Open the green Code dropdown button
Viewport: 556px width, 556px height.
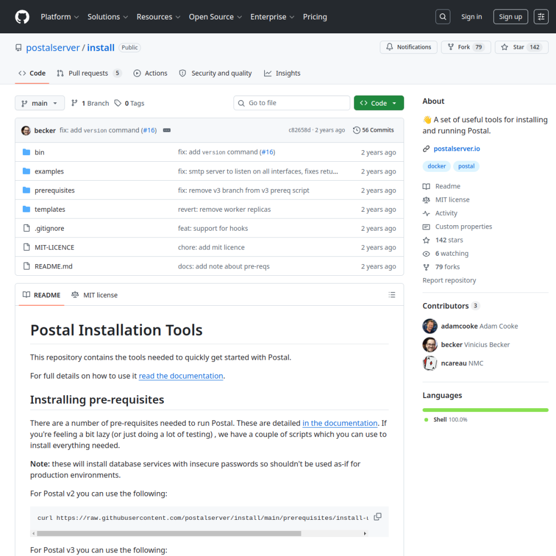tap(379, 103)
